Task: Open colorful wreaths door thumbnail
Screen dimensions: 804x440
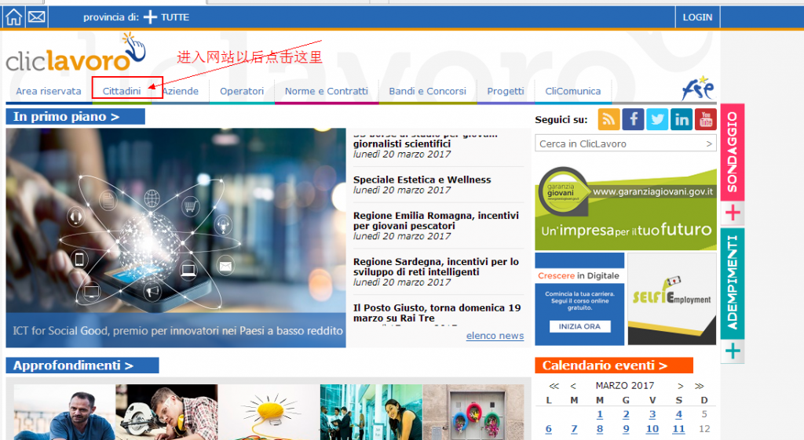Action: [x=473, y=413]
